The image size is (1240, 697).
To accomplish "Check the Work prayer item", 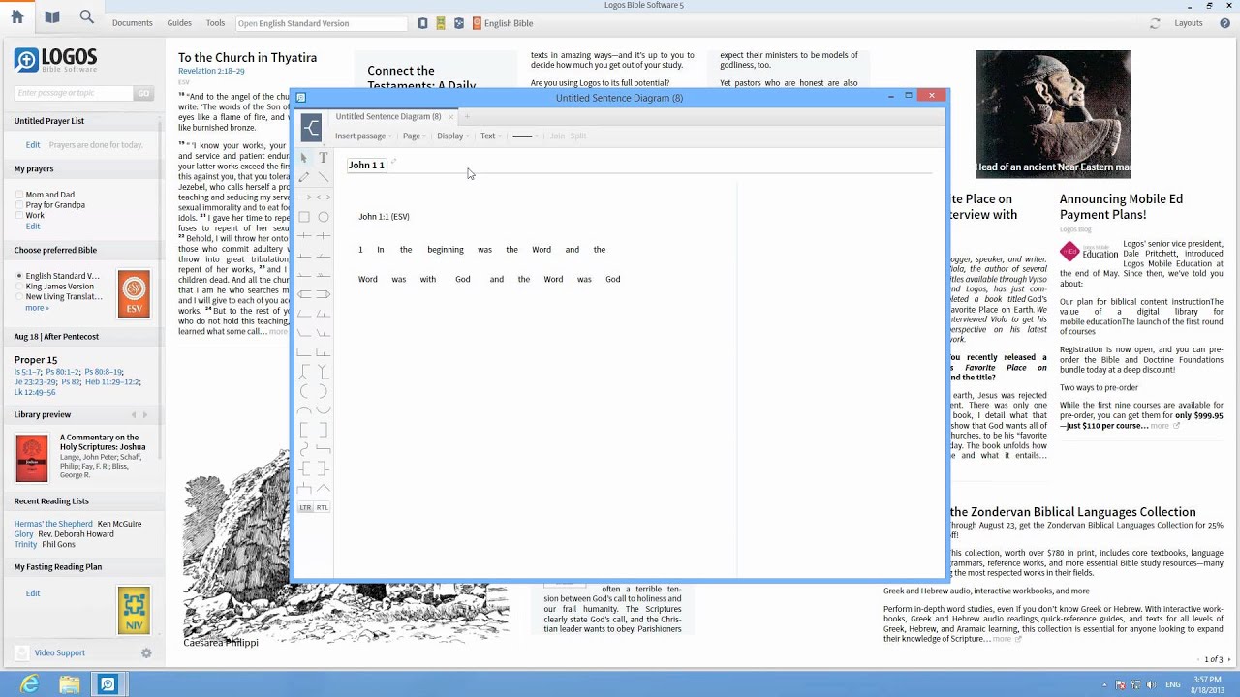I will [x=18, y=216].
